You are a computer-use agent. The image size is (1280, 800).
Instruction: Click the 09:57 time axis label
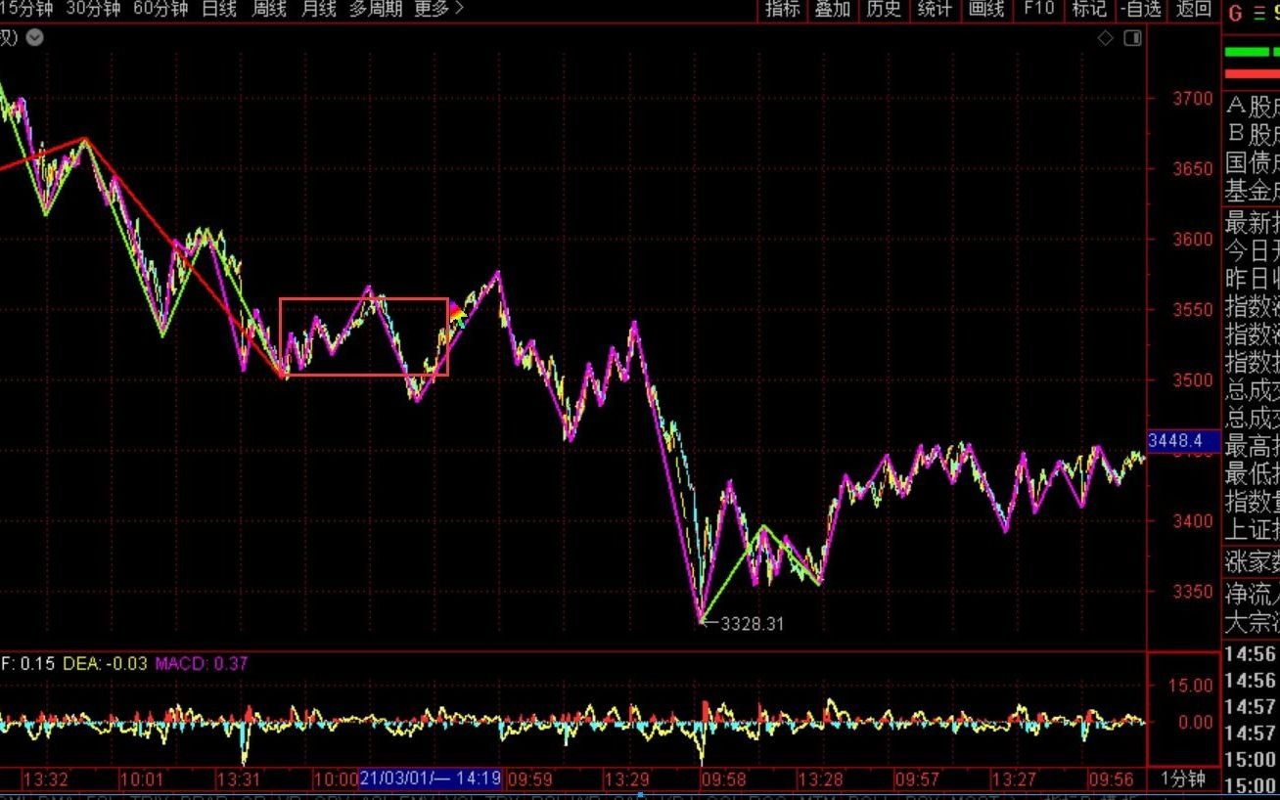(x=917, y=779)
